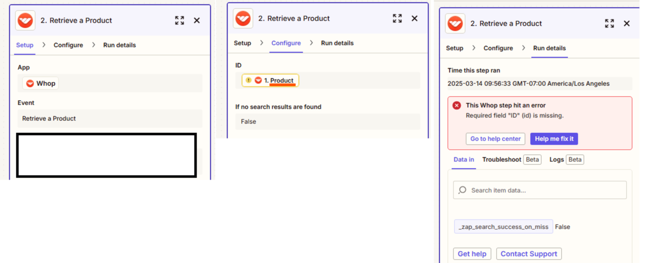Click the Go to help center button
The image size is (650, 263).
(495, 139)
